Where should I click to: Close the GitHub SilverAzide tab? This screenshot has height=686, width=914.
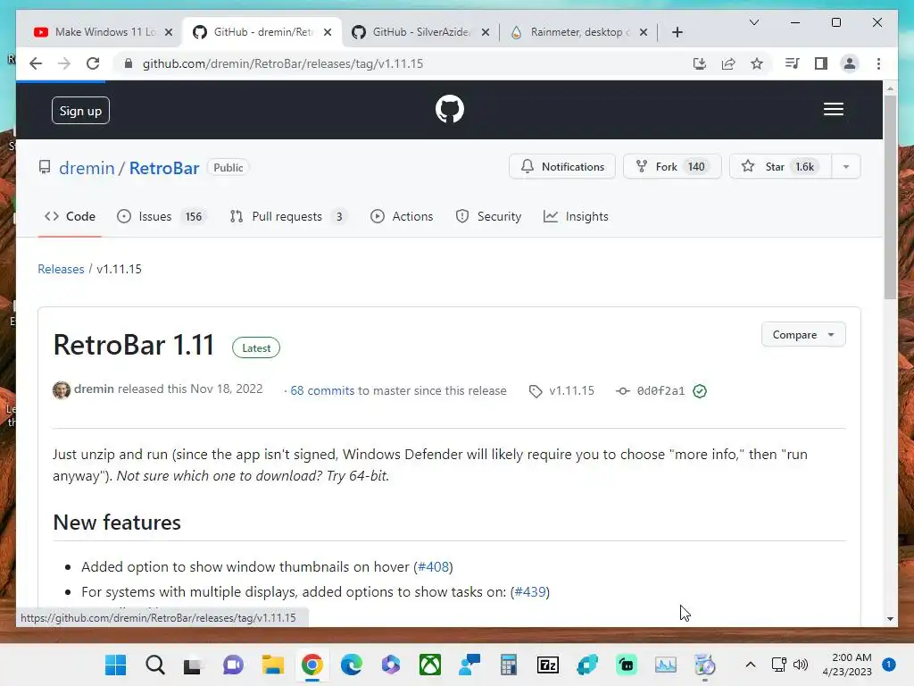point(486,32)
